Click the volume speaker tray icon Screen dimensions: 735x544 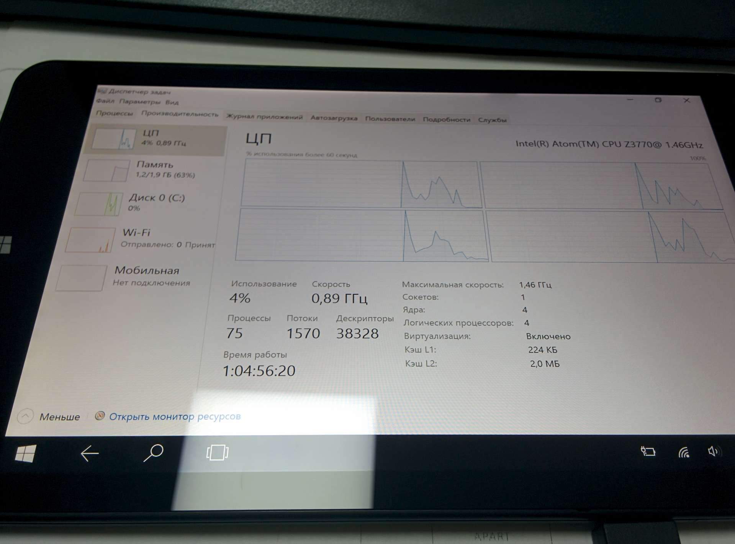(x=713, y=452)
